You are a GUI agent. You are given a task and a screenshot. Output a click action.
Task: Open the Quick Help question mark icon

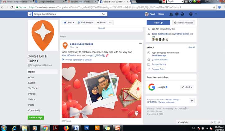[x=191, y=14]
